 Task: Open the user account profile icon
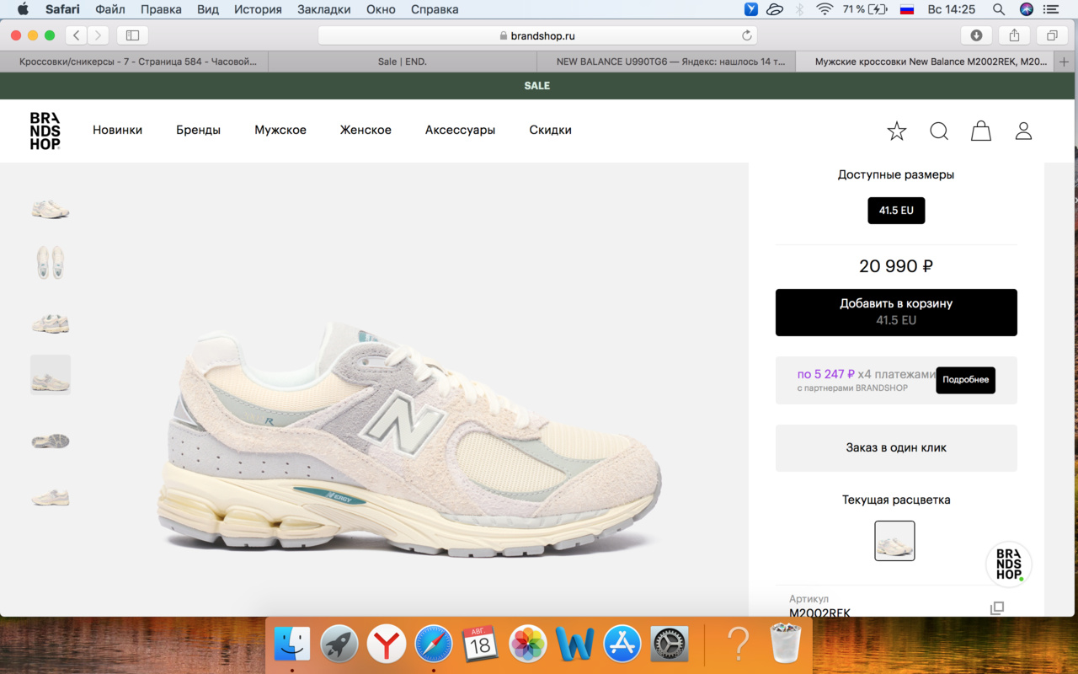point(1023,131)
